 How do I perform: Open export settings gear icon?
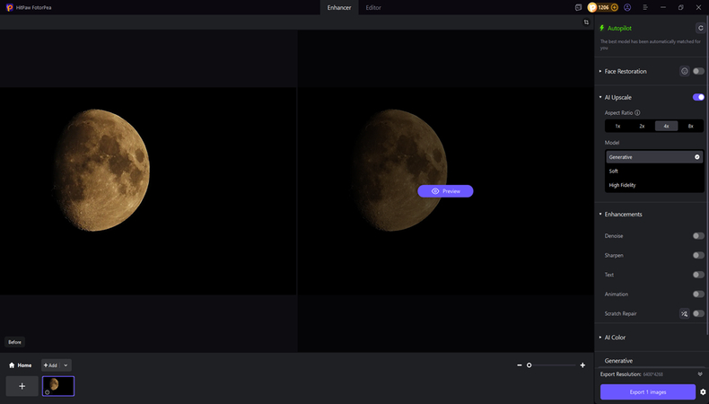[x=703, y=392]
